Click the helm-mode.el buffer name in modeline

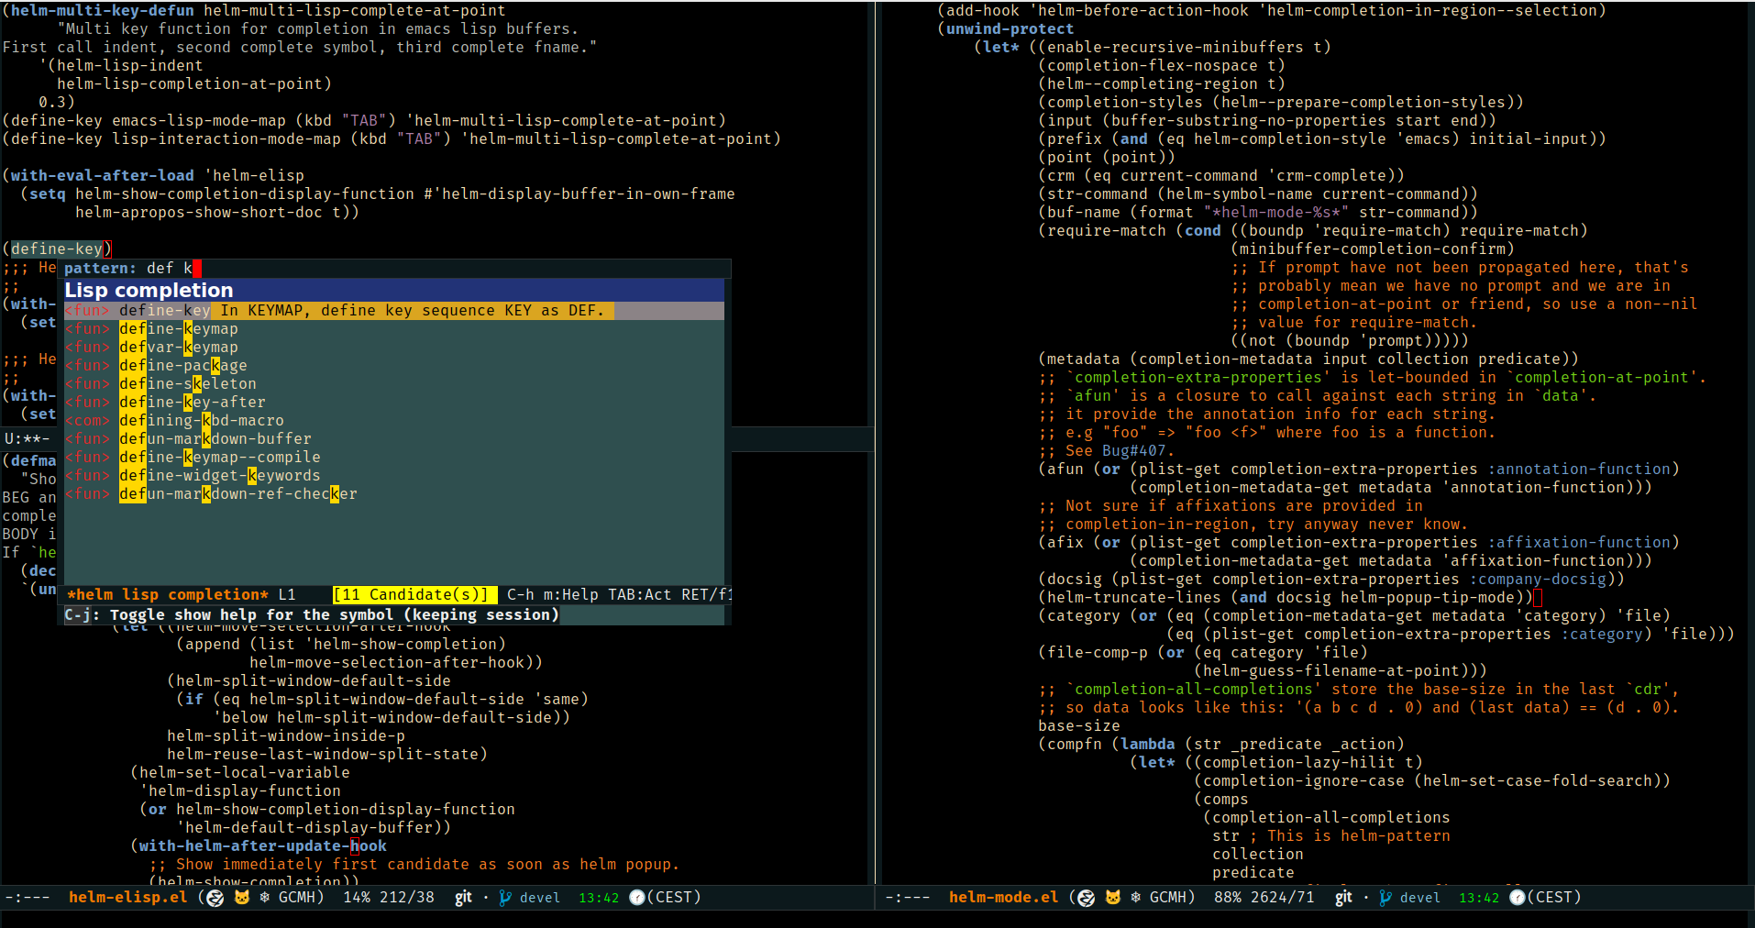coord(1003,898)
